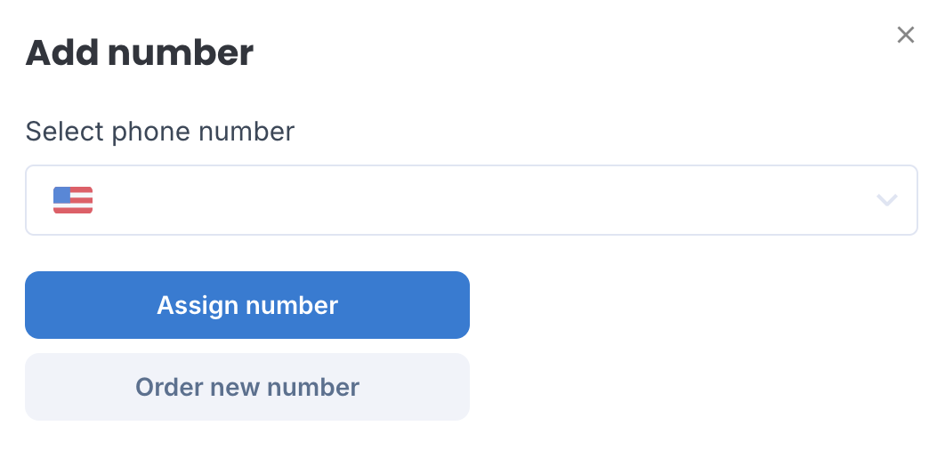Screen dimensions: 945x450
Task: Dismiss the dialog using the X icon
Action: [x=905, y=35]
